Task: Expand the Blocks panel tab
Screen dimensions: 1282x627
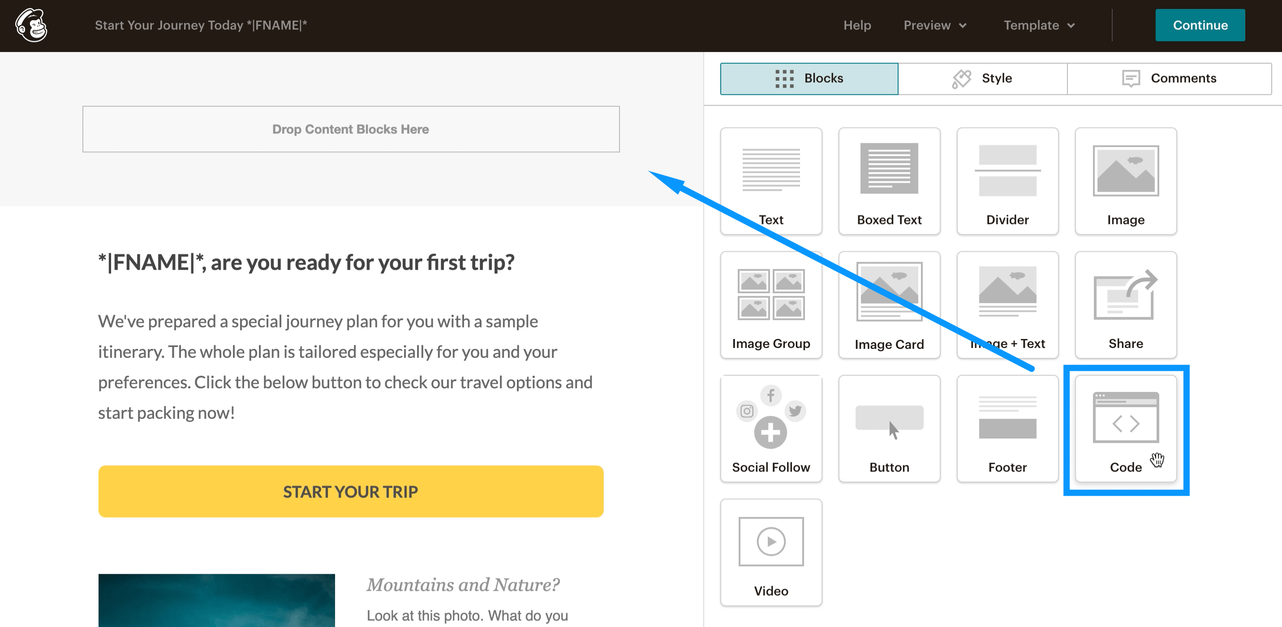Action: pos(809,78)
